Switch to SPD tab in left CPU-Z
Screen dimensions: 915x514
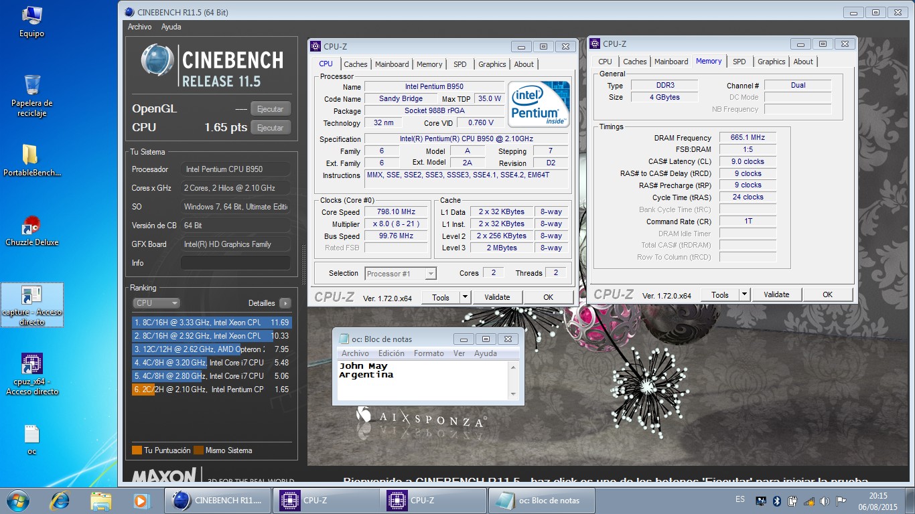tap(460, 64)
